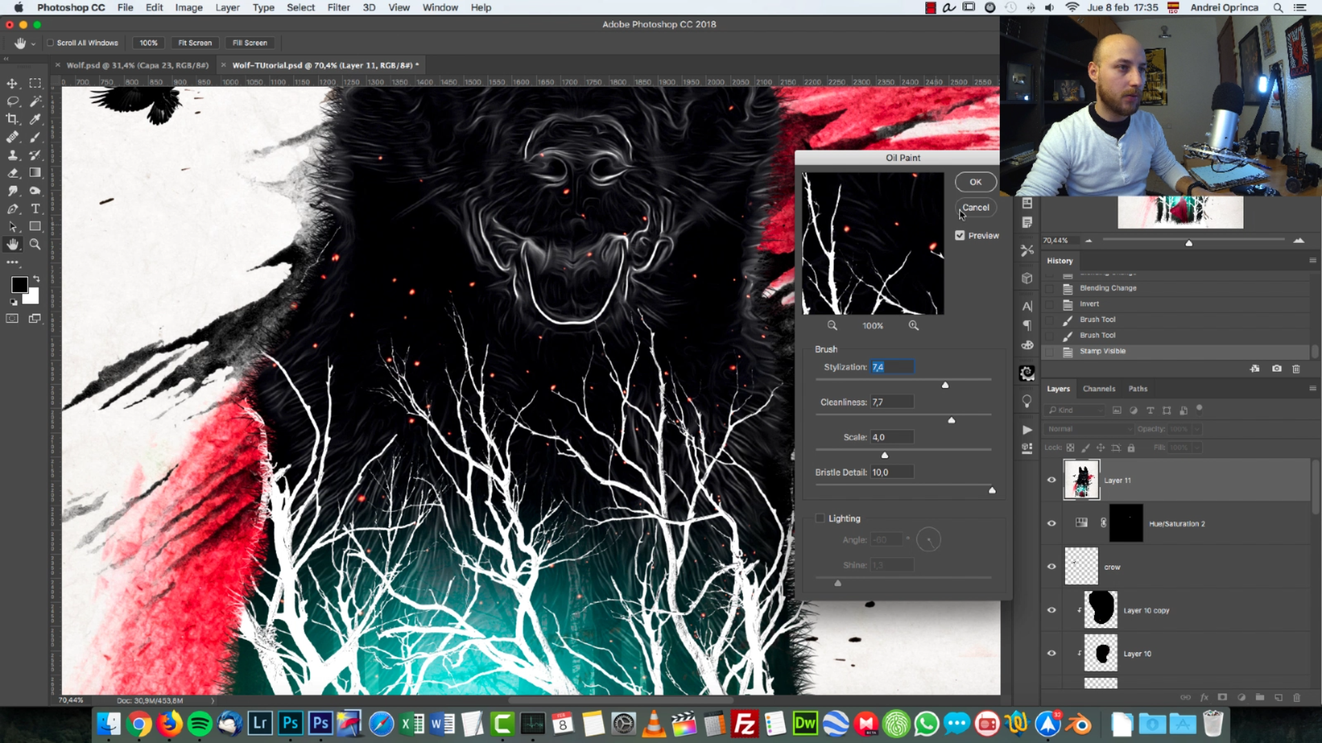Select the Magic Wand tool
This screenshot has width=1322, height=743.
click(35, 101)
